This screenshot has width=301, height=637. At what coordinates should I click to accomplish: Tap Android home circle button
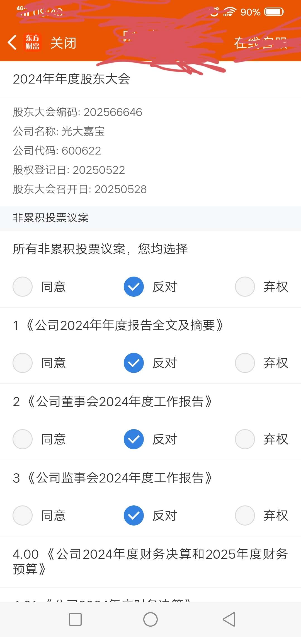pyautogui.click(x=151, y=619)
